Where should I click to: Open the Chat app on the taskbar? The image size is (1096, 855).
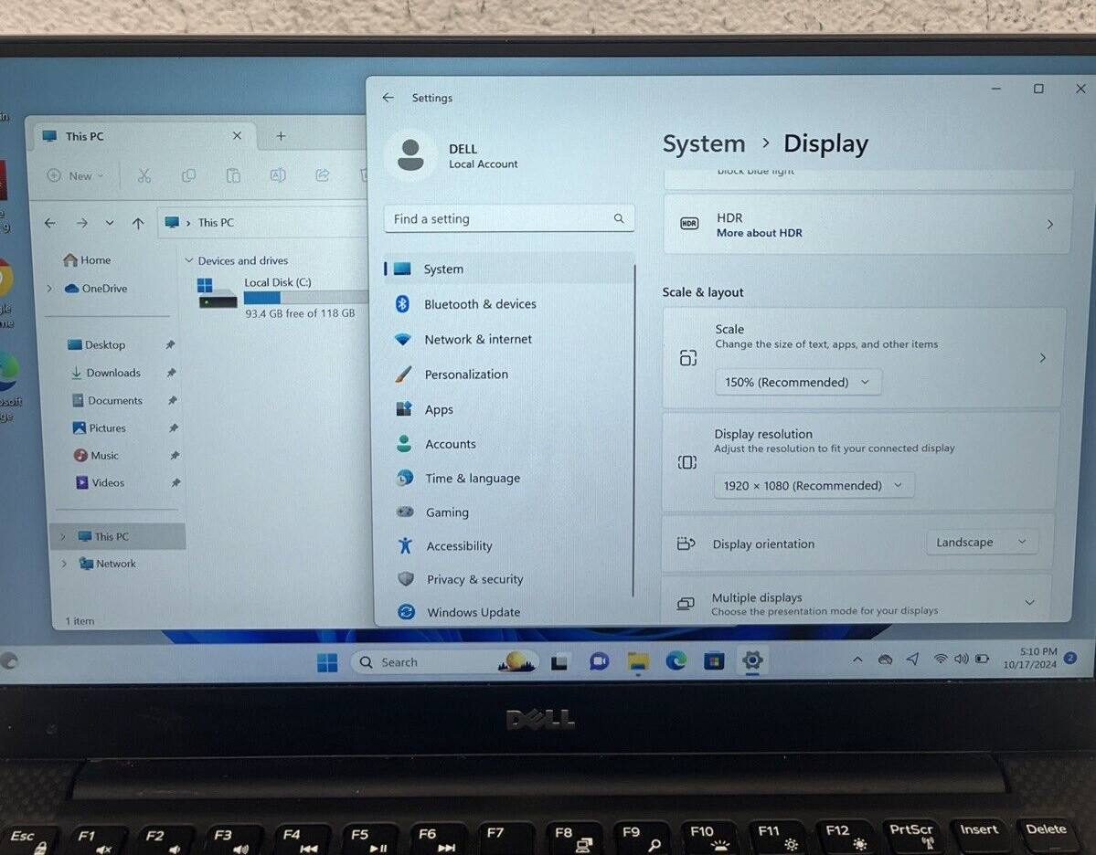[x=599, y=660]
